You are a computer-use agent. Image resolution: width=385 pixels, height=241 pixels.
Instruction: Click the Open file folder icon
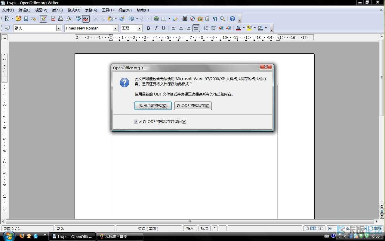[18, 19]
